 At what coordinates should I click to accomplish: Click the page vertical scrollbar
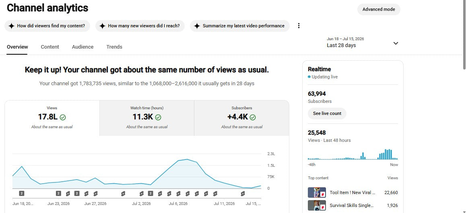464,35
